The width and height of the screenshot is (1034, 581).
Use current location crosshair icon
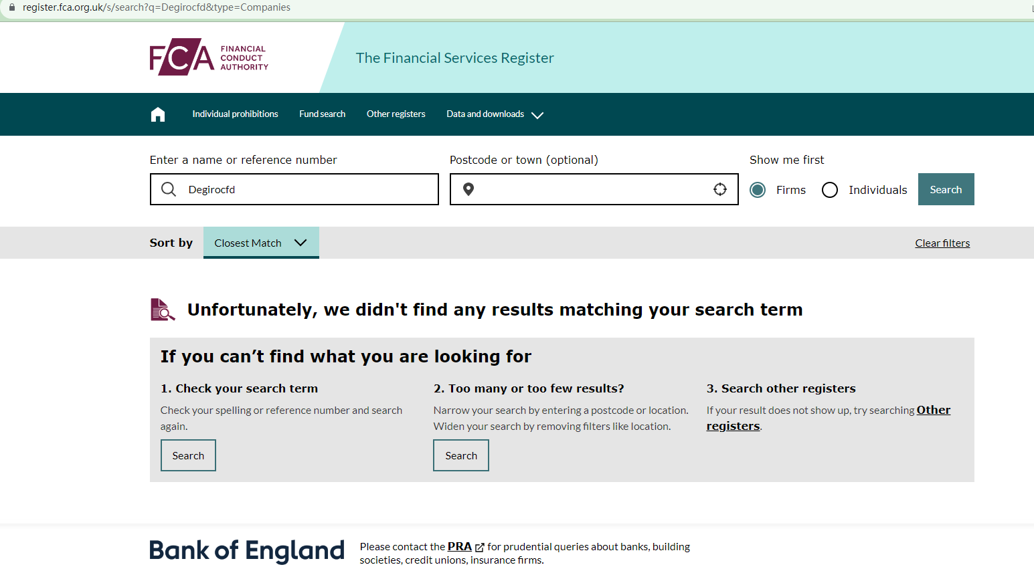point(719,190)
